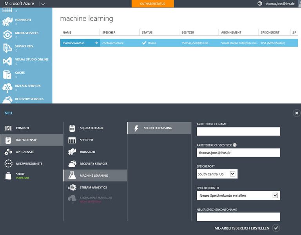Expand the Microsoft Azure chevron menu
301x235 pixels.
[x=43, y=4]
